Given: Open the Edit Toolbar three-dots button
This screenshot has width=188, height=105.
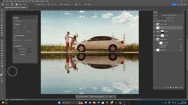Looking at the screenshot, I should 2,71.
